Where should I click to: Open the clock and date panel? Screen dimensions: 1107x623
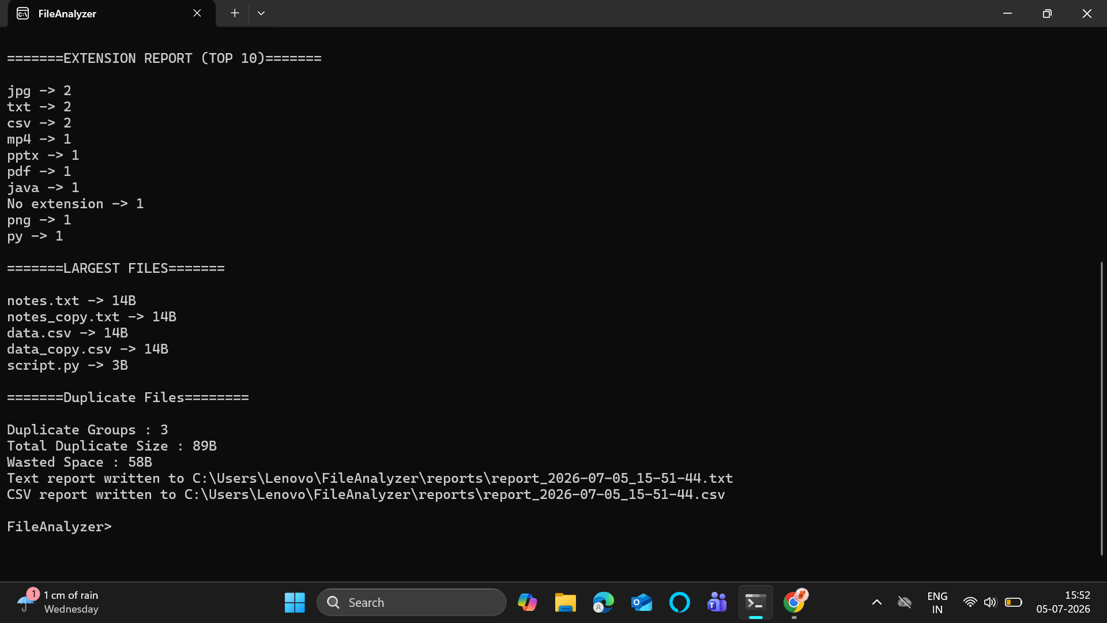click(1063, 602)
